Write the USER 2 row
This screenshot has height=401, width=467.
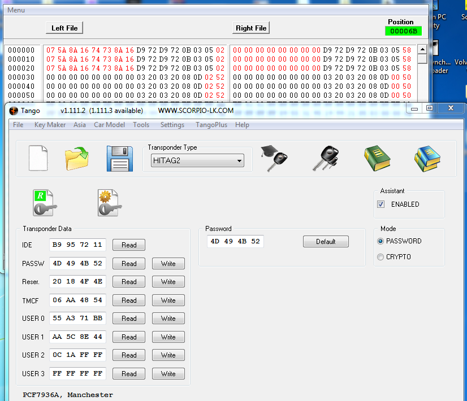(168, 355)
